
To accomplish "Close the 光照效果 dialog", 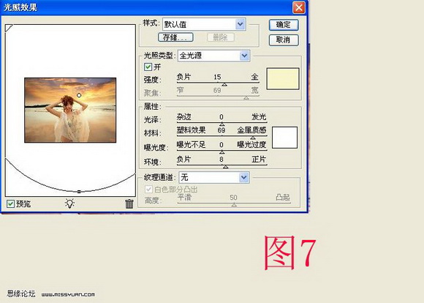I will [x=299, y=7].
